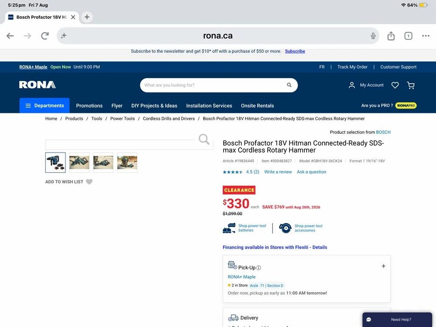Open the shopping cart icon
The image size is (436, 327).
click(x=411, y=85)
